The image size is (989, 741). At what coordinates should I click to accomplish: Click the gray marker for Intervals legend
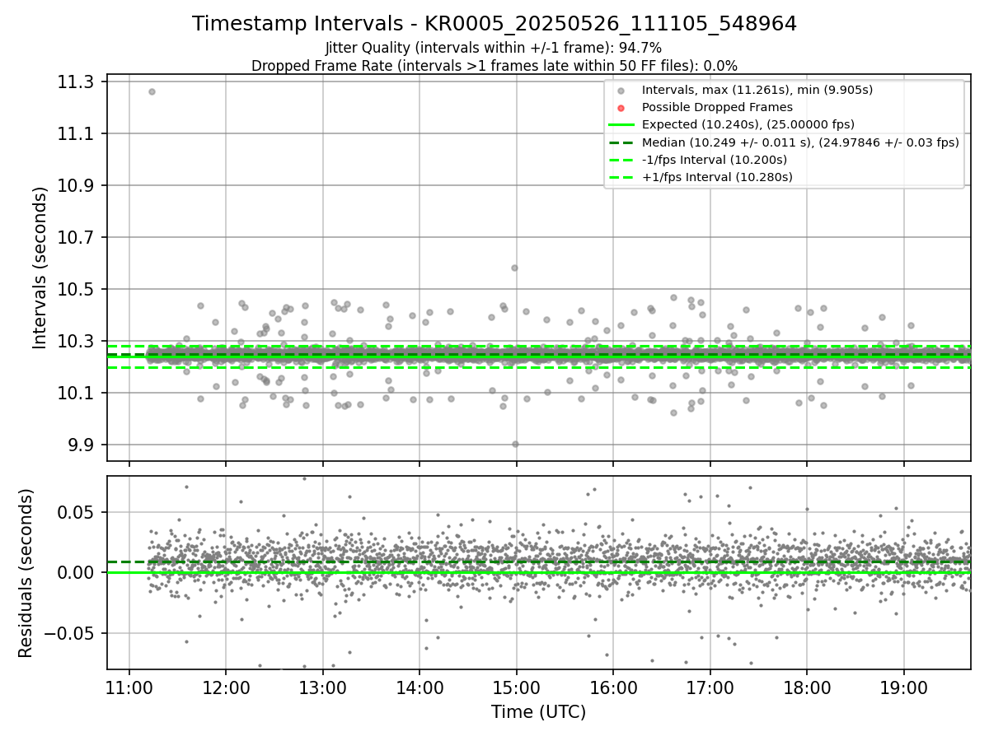tap(621, 91)
